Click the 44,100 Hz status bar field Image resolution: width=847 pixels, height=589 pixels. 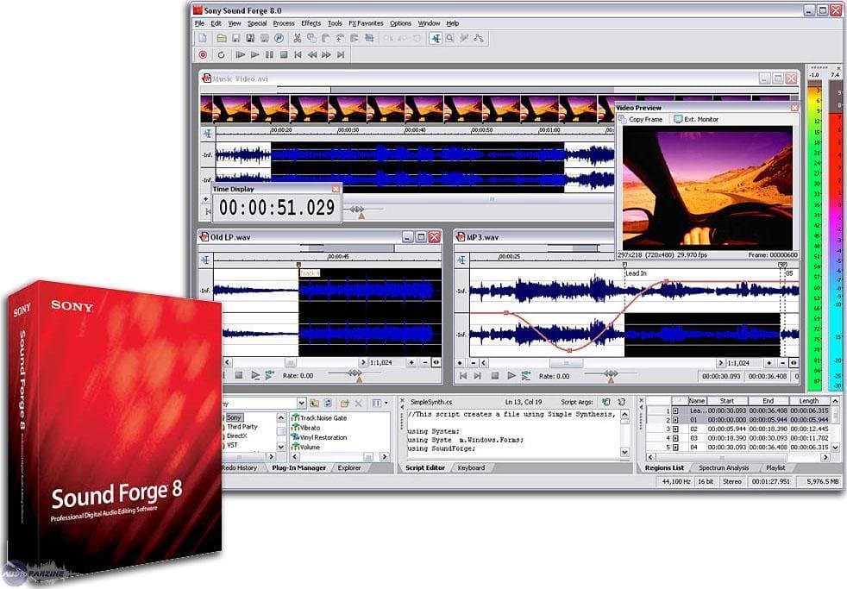675,481
